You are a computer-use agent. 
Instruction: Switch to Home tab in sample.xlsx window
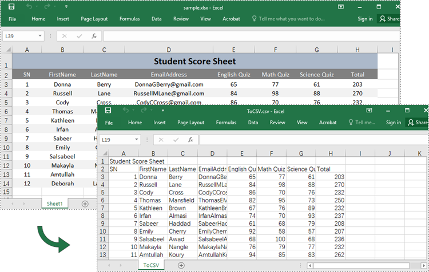point(38,19)
